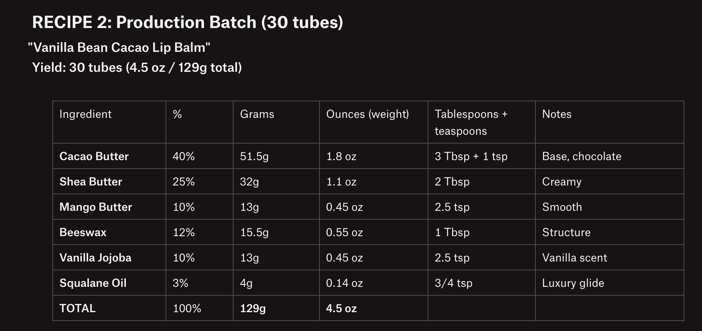Viewport: 702px width, 331px height.
Task: Select the Vanilla Bean Cacao Lip Balm title
Action: [119, 48]
